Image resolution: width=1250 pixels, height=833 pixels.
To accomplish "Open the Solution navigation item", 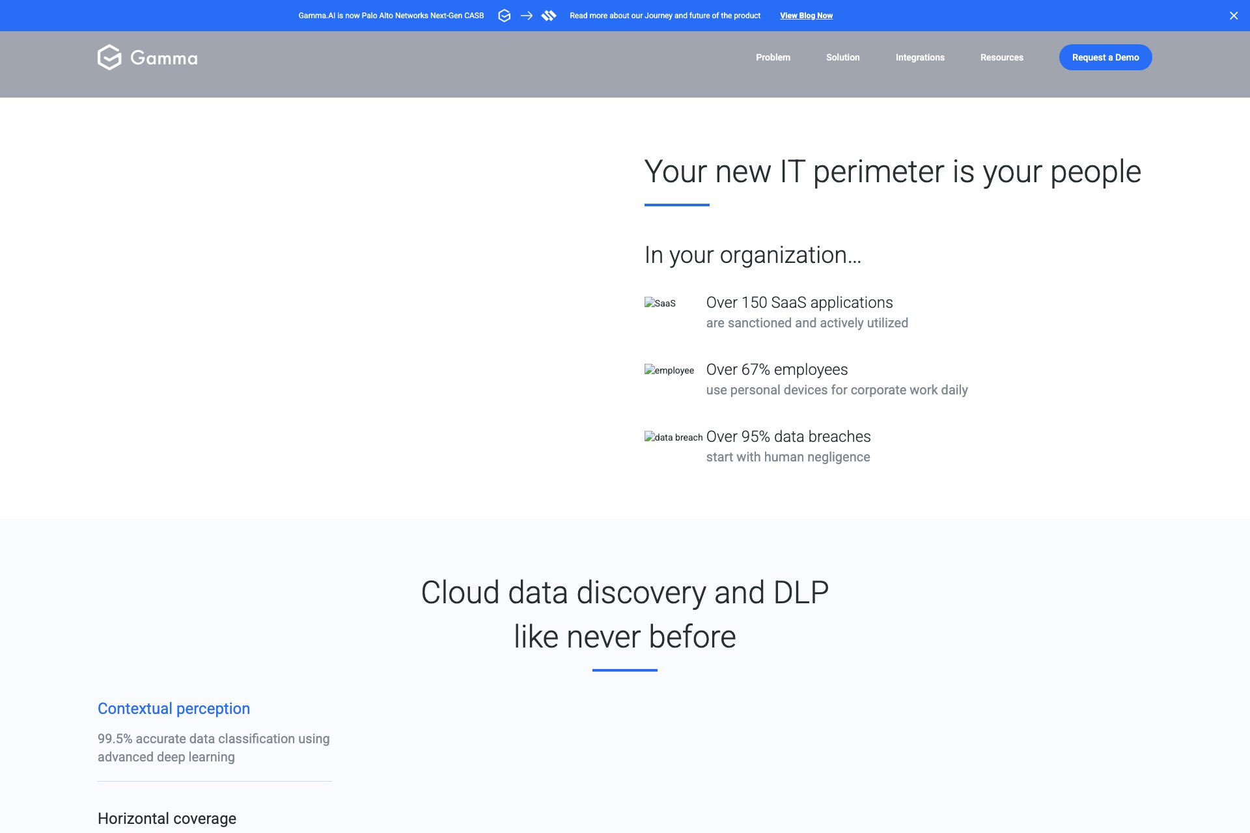I will coord(842,57).
